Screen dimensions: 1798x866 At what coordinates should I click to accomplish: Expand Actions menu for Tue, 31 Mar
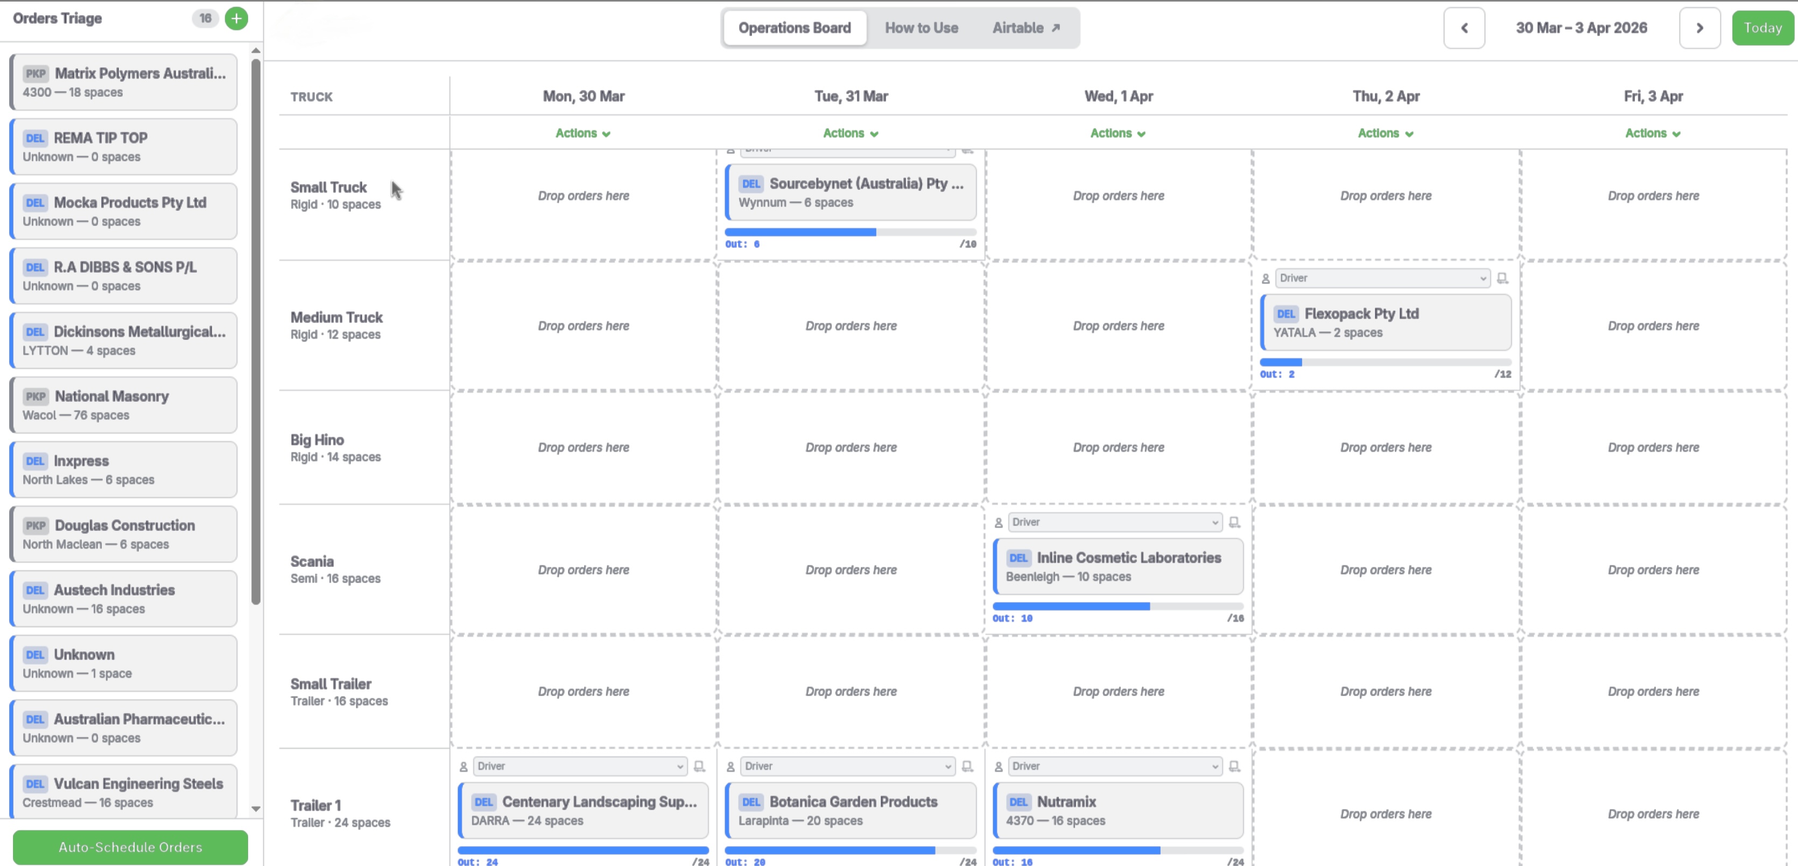coord(850,133)
